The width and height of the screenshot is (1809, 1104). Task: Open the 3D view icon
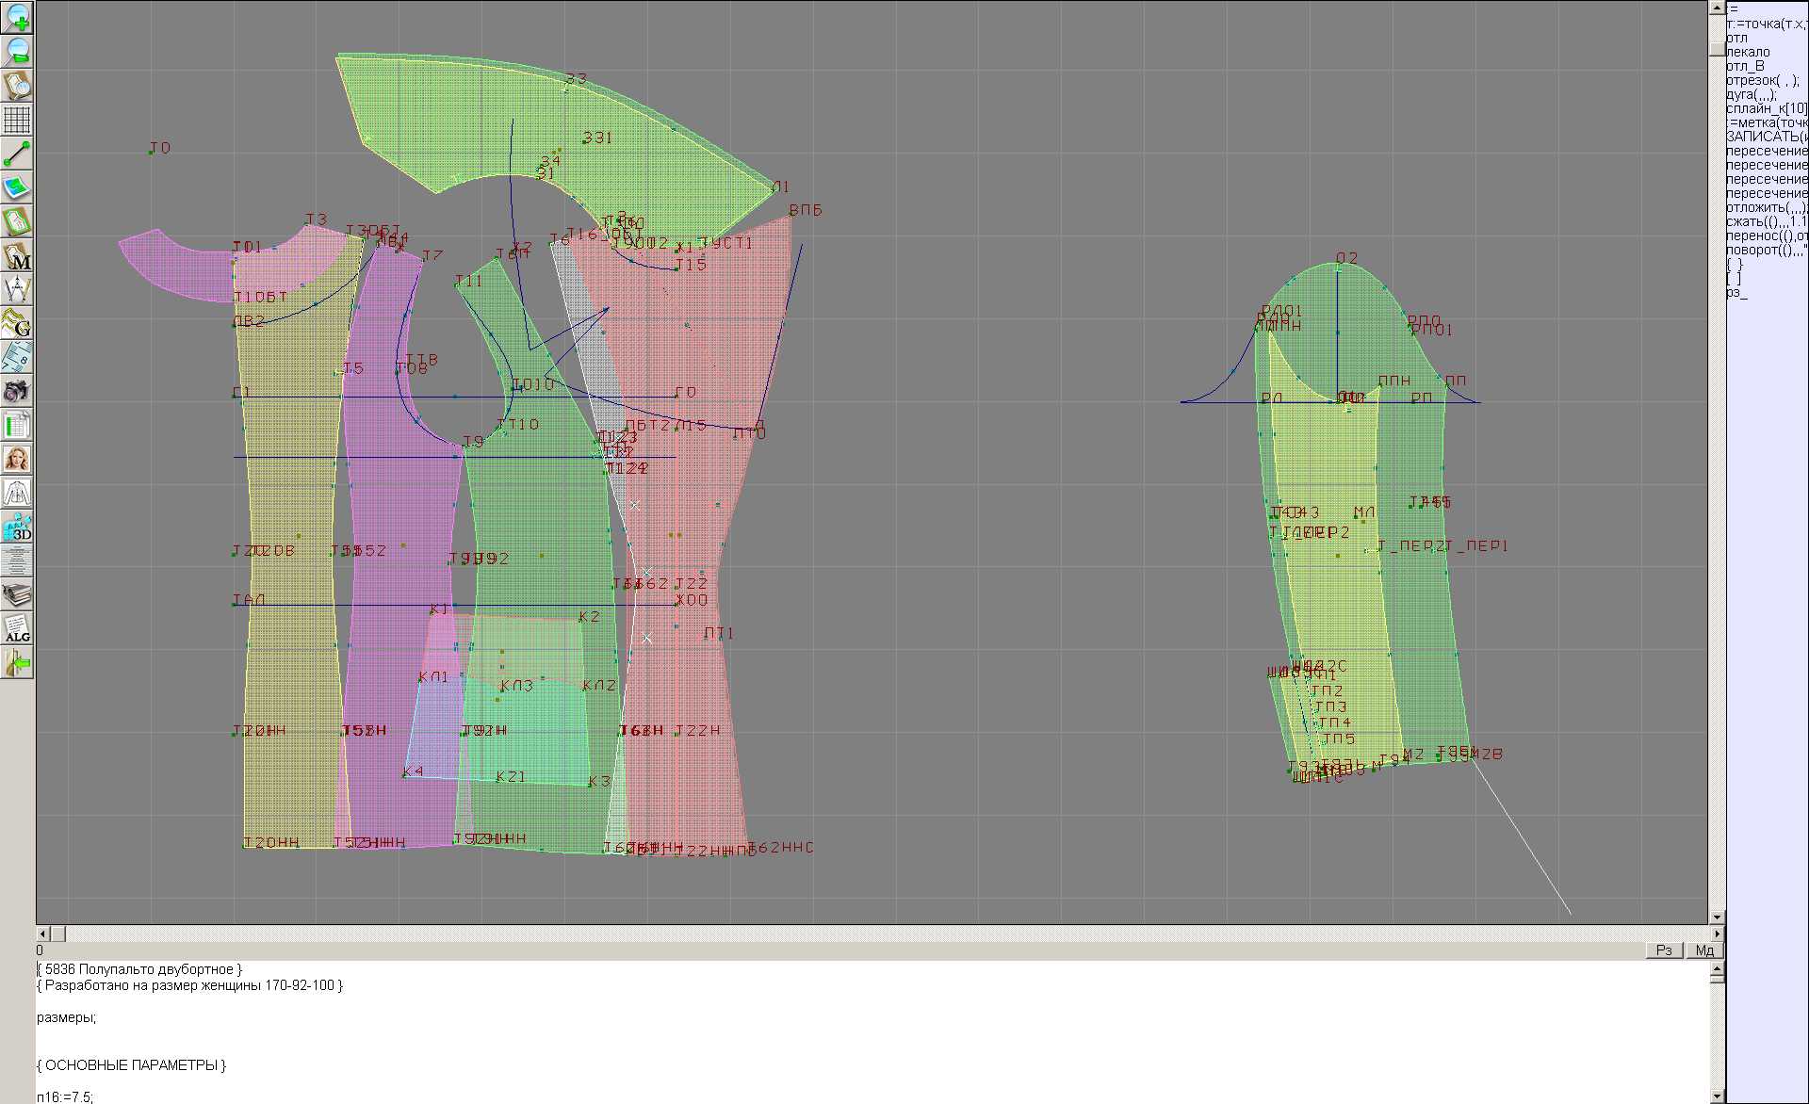tap(17, 527)
